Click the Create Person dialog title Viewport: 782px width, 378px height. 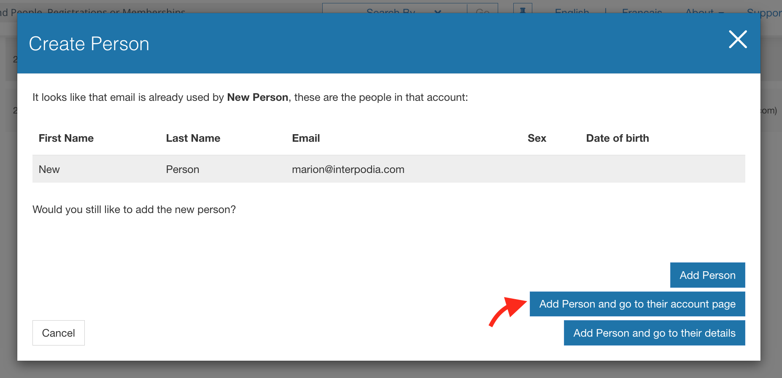pos(89,44)
